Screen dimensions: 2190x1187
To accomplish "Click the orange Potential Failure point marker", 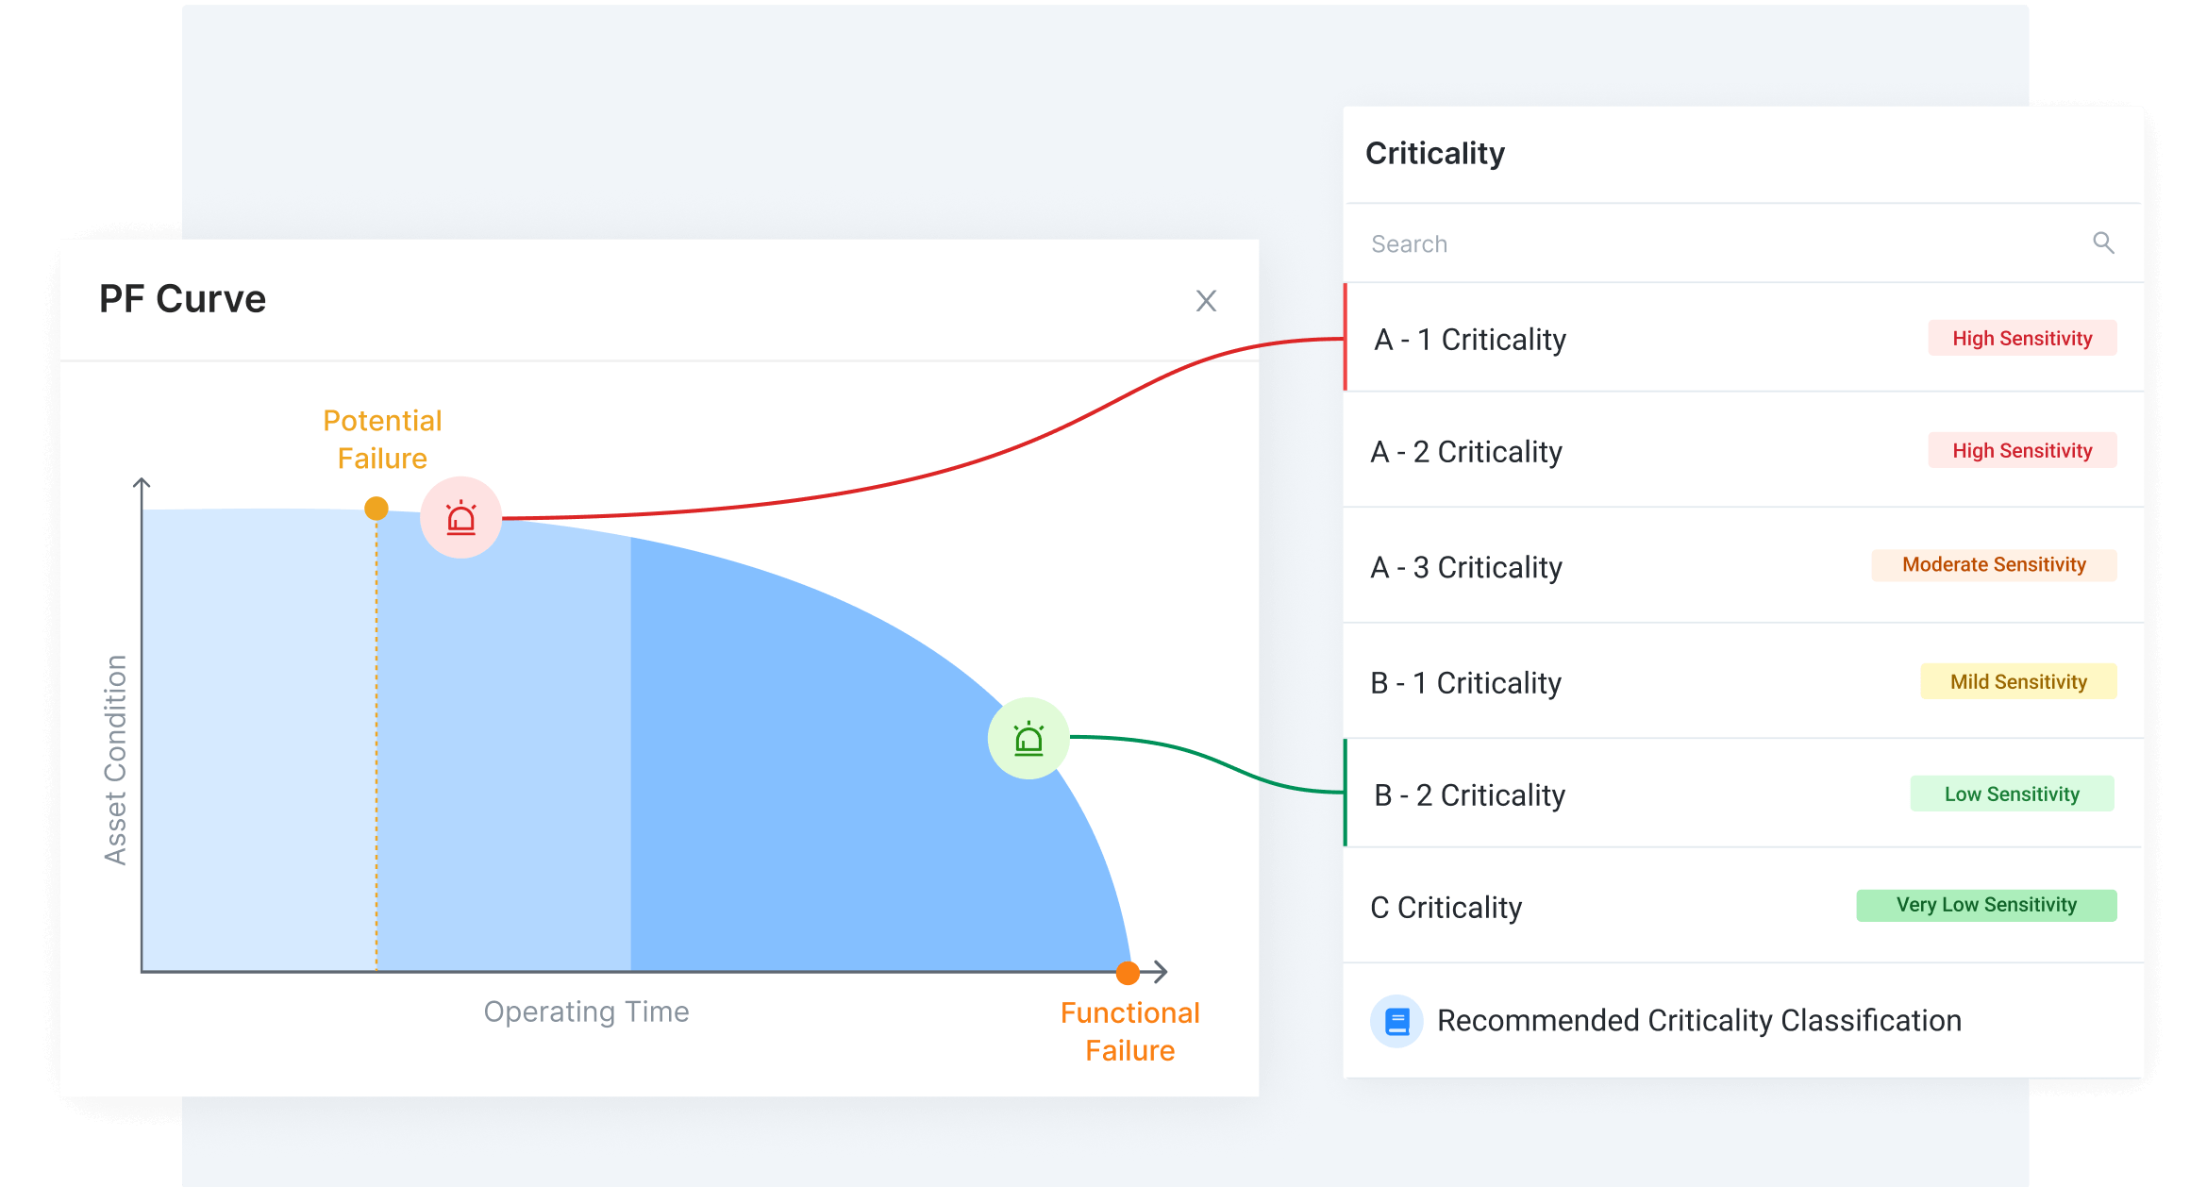I will (x=376, y=507).
